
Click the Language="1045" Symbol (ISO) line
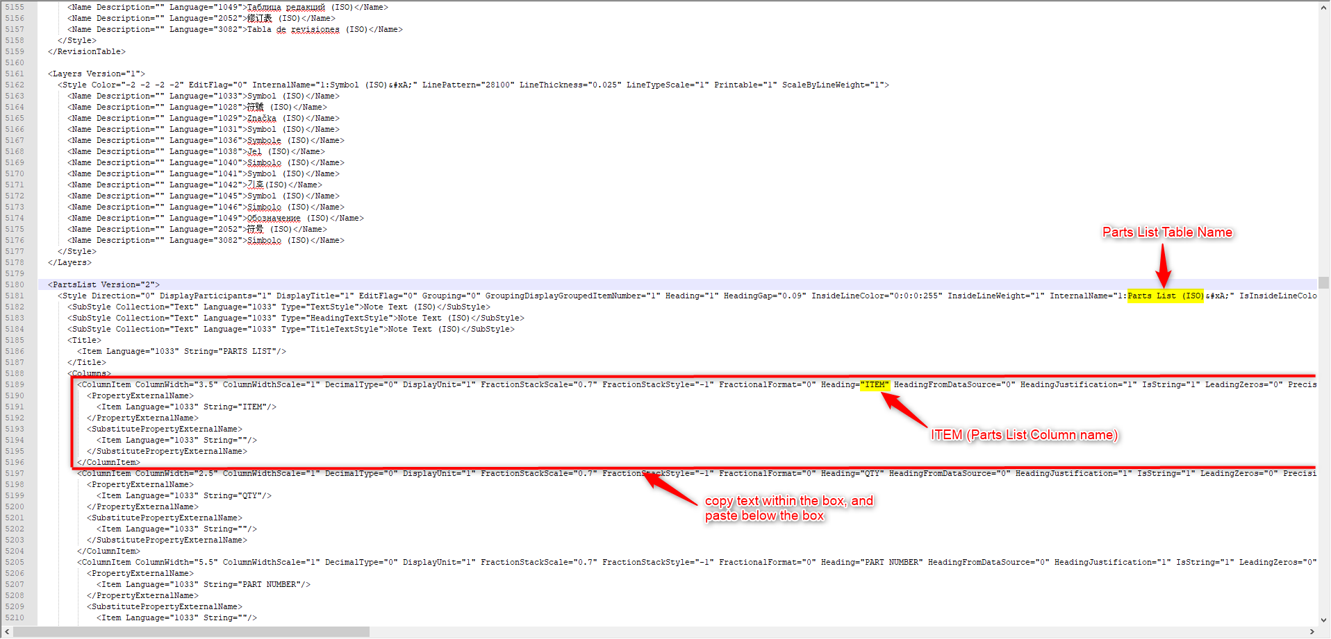click(x=204, y=196)
